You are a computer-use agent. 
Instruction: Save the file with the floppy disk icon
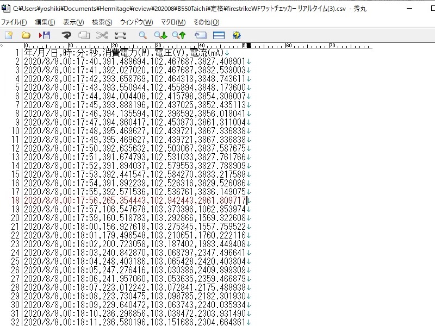click(45, 35)
